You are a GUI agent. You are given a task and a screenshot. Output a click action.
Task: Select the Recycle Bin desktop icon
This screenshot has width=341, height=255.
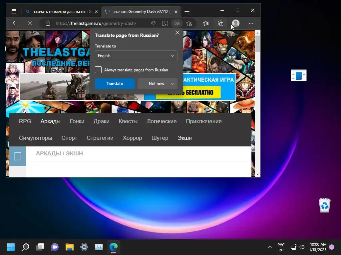click(x=325, y=205)
